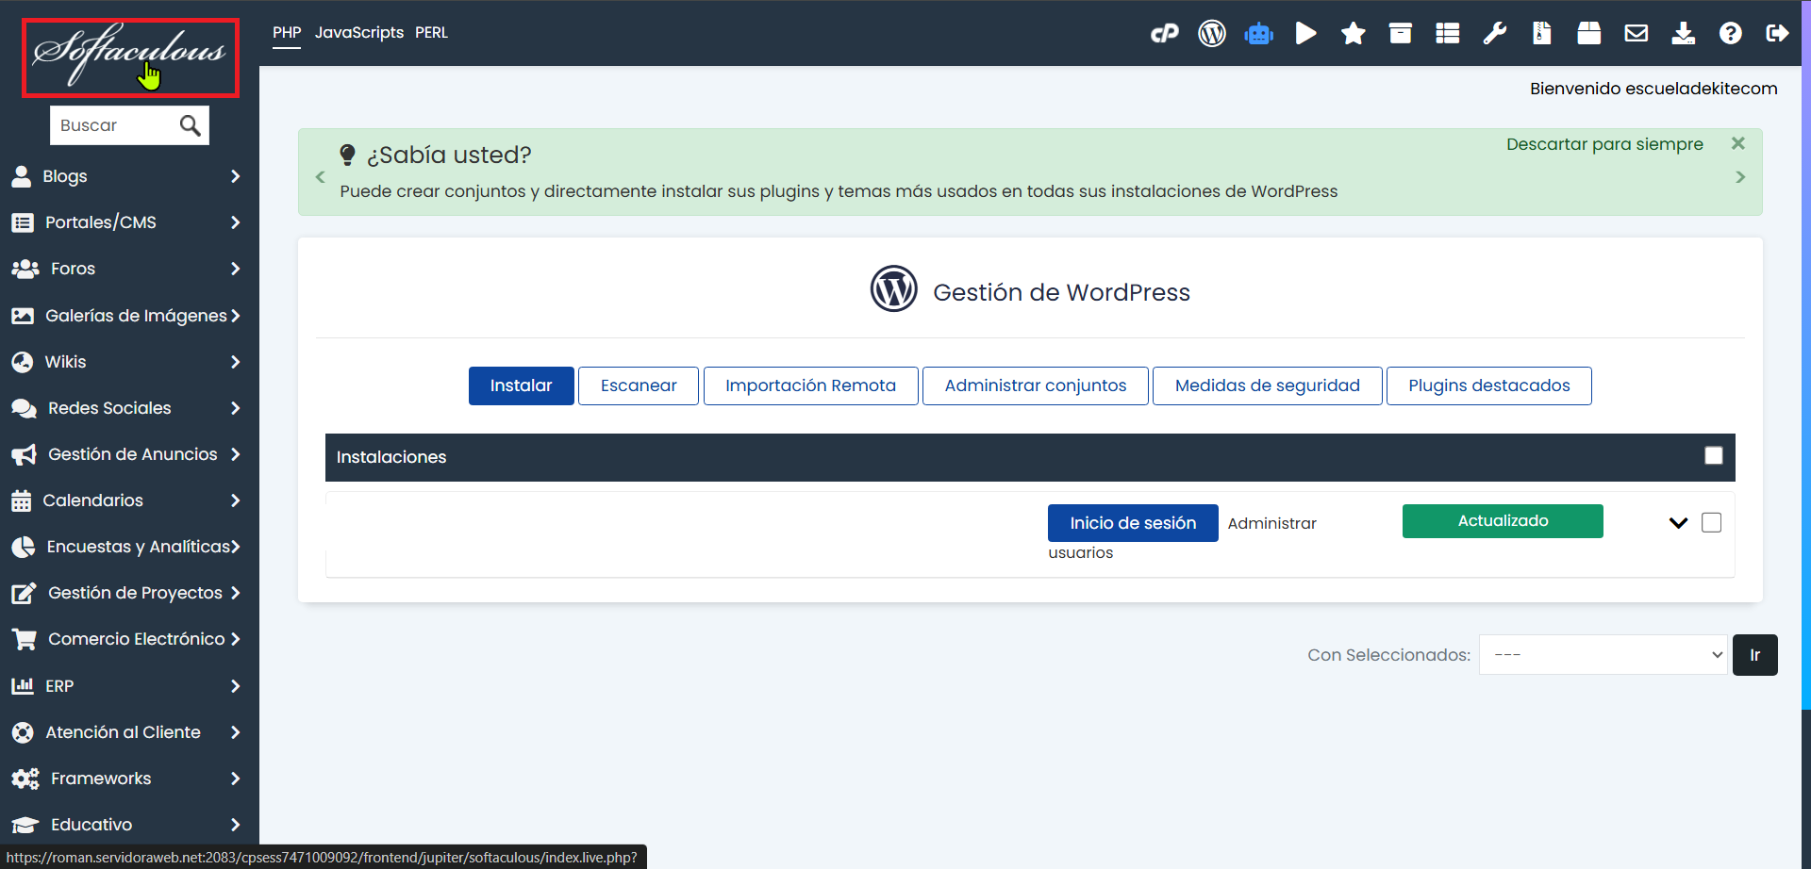Click the Softaculous logo
The height and width of the screenshot is (869, 1811).
(x=130, y=57)
